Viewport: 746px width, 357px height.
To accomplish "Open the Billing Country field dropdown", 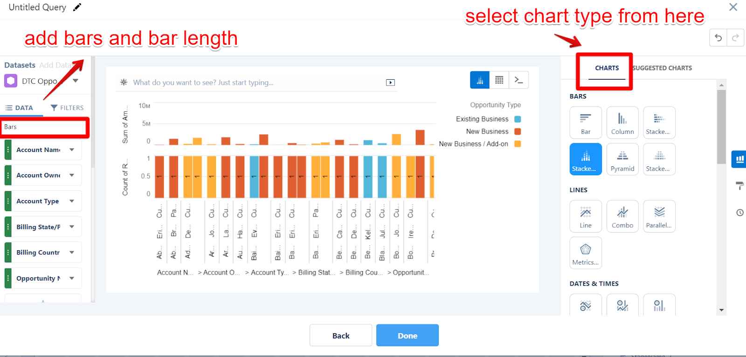I will click(71, 252).
